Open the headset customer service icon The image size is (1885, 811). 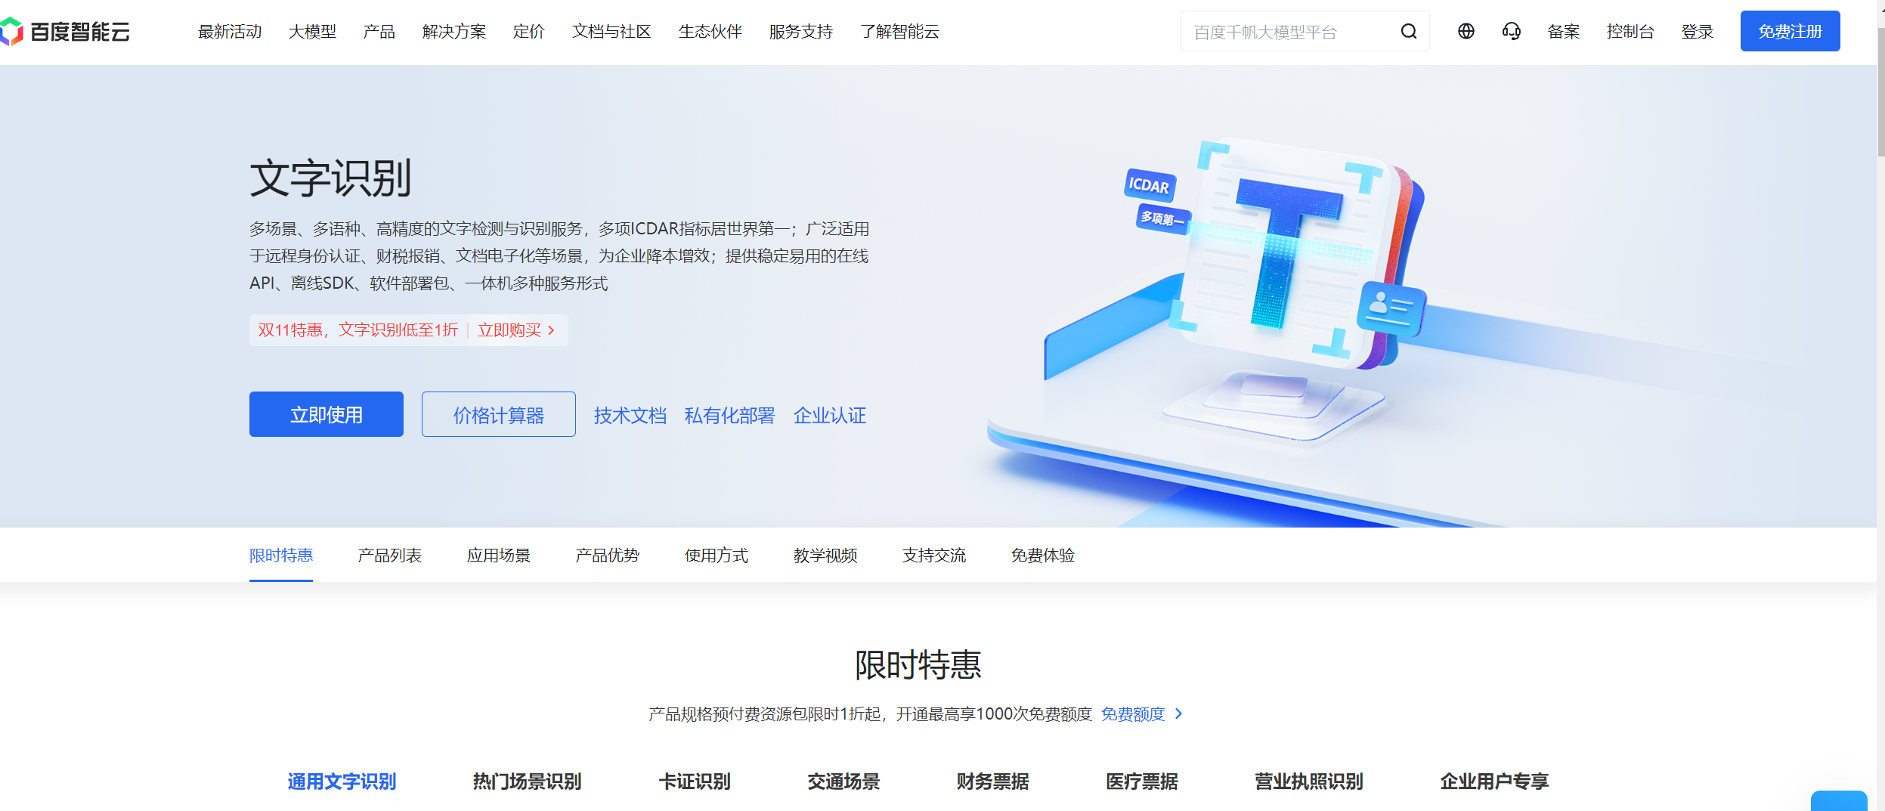[1511, 31]
